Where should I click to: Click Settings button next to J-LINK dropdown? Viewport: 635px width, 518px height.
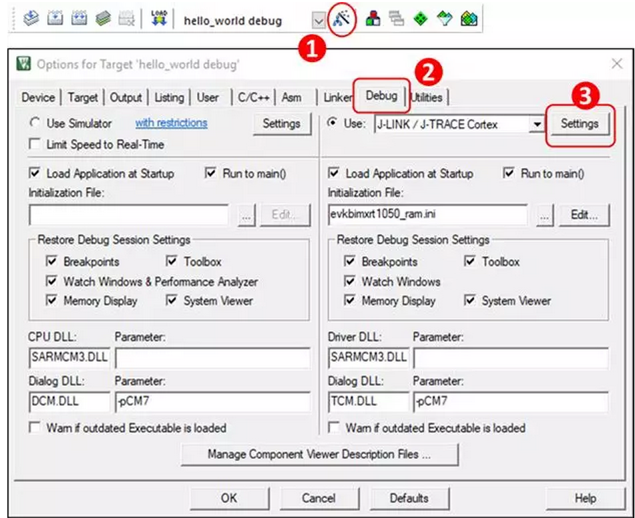coord(580,123)
